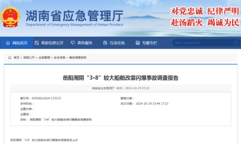Click the 互动交流 icon in navigation
This screenshot has width=241, height=146.
(x=105, y=43)
